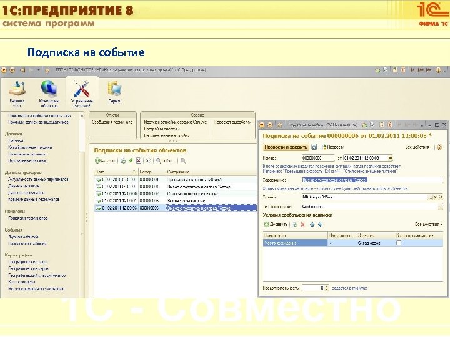Select the row Отключено внешнее питание

[x=176, y=193]
